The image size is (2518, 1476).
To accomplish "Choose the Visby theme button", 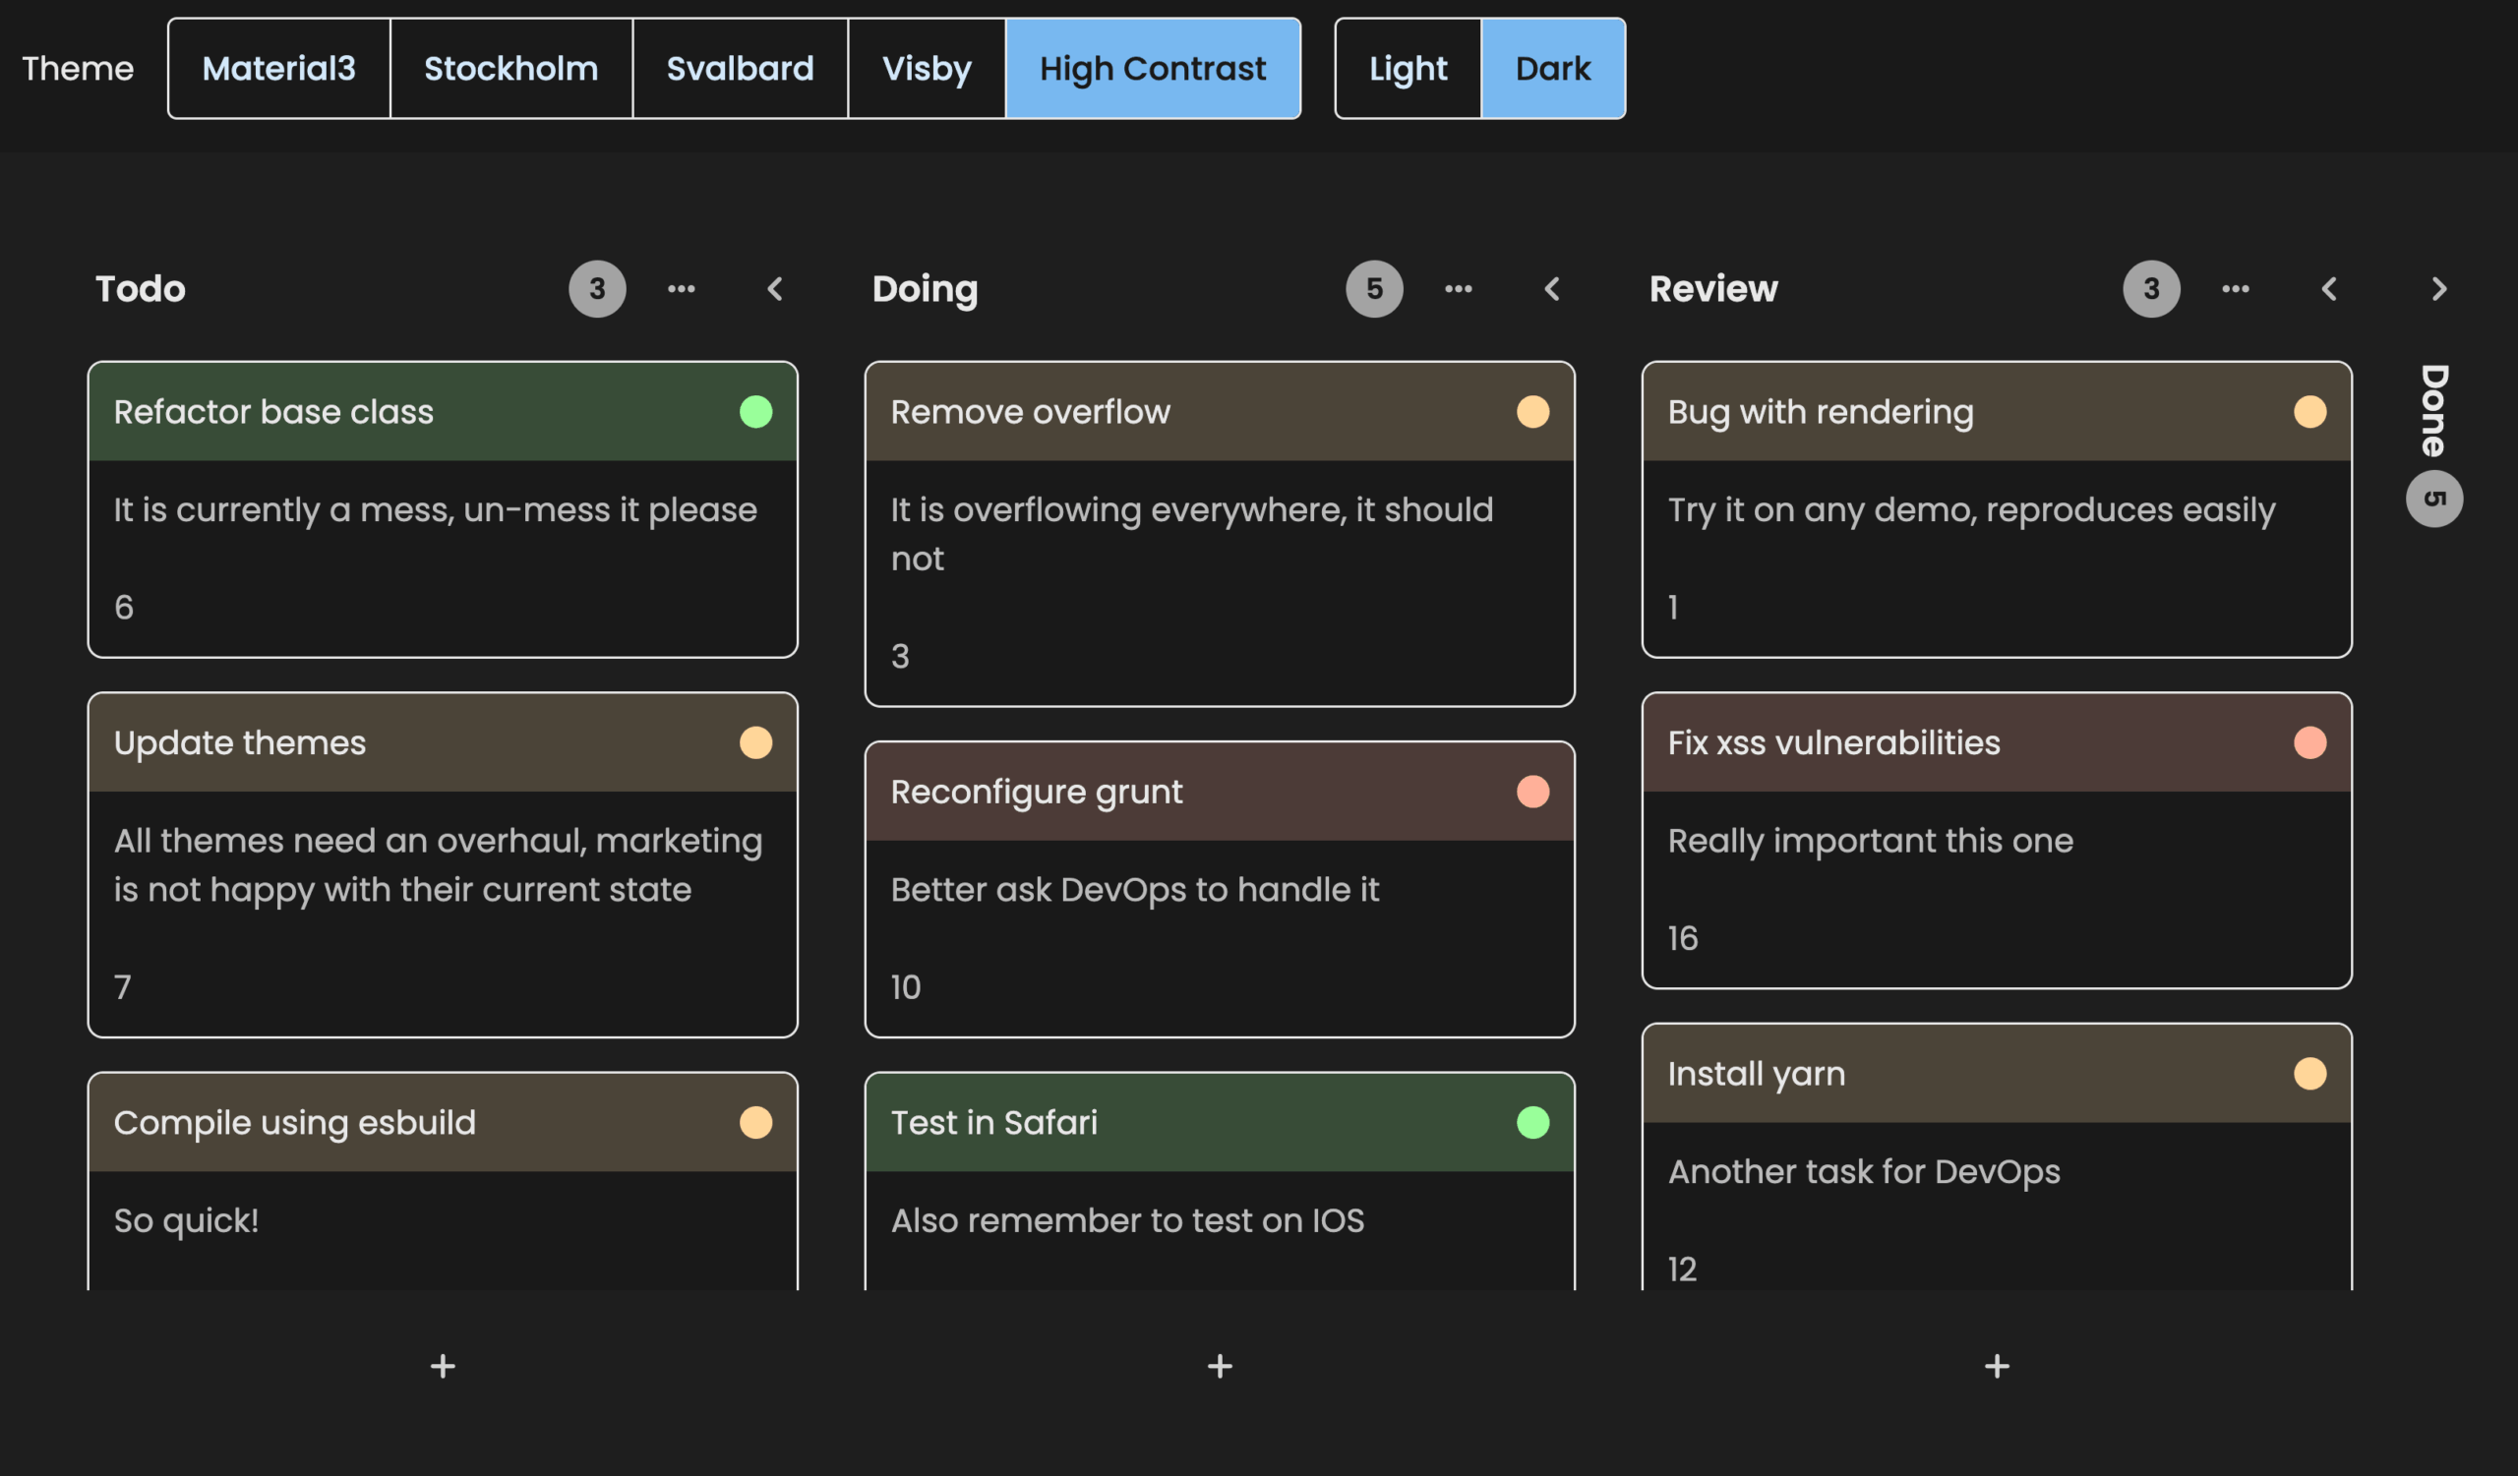I will tap(926, 68).
